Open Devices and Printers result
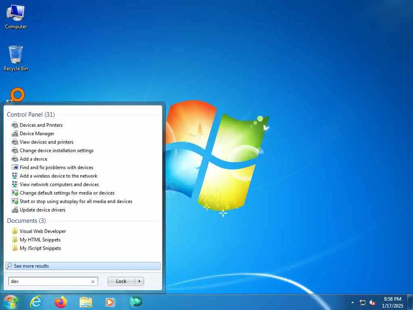This screenshot has width=413, height=310. point(41,125)
